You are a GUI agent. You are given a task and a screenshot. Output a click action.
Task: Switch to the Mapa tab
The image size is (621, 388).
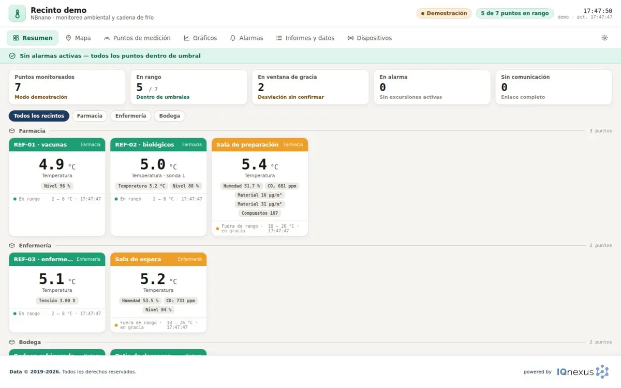pos(78,38)
